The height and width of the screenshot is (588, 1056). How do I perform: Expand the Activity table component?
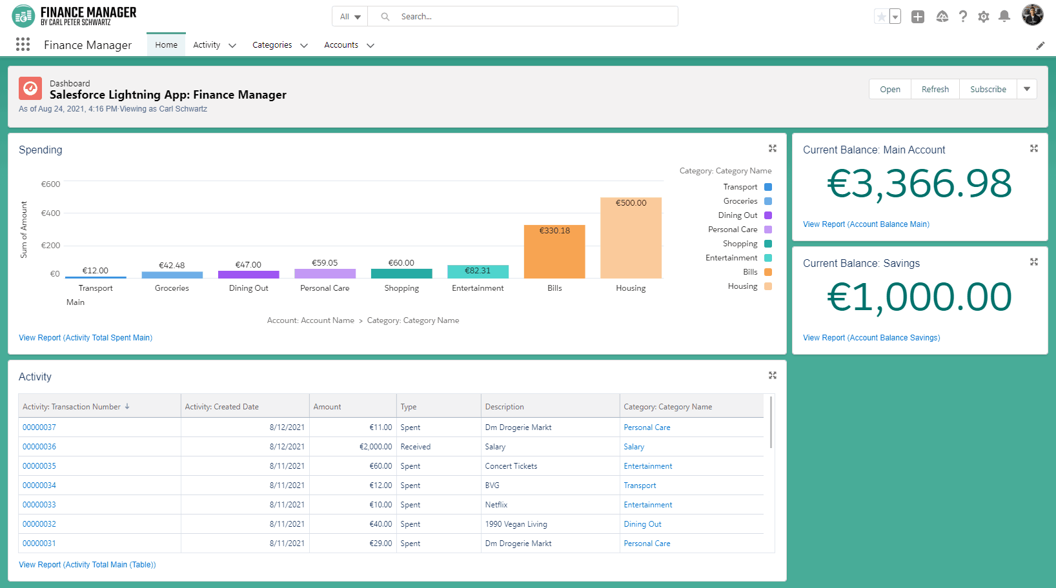[x=773, y=375]
